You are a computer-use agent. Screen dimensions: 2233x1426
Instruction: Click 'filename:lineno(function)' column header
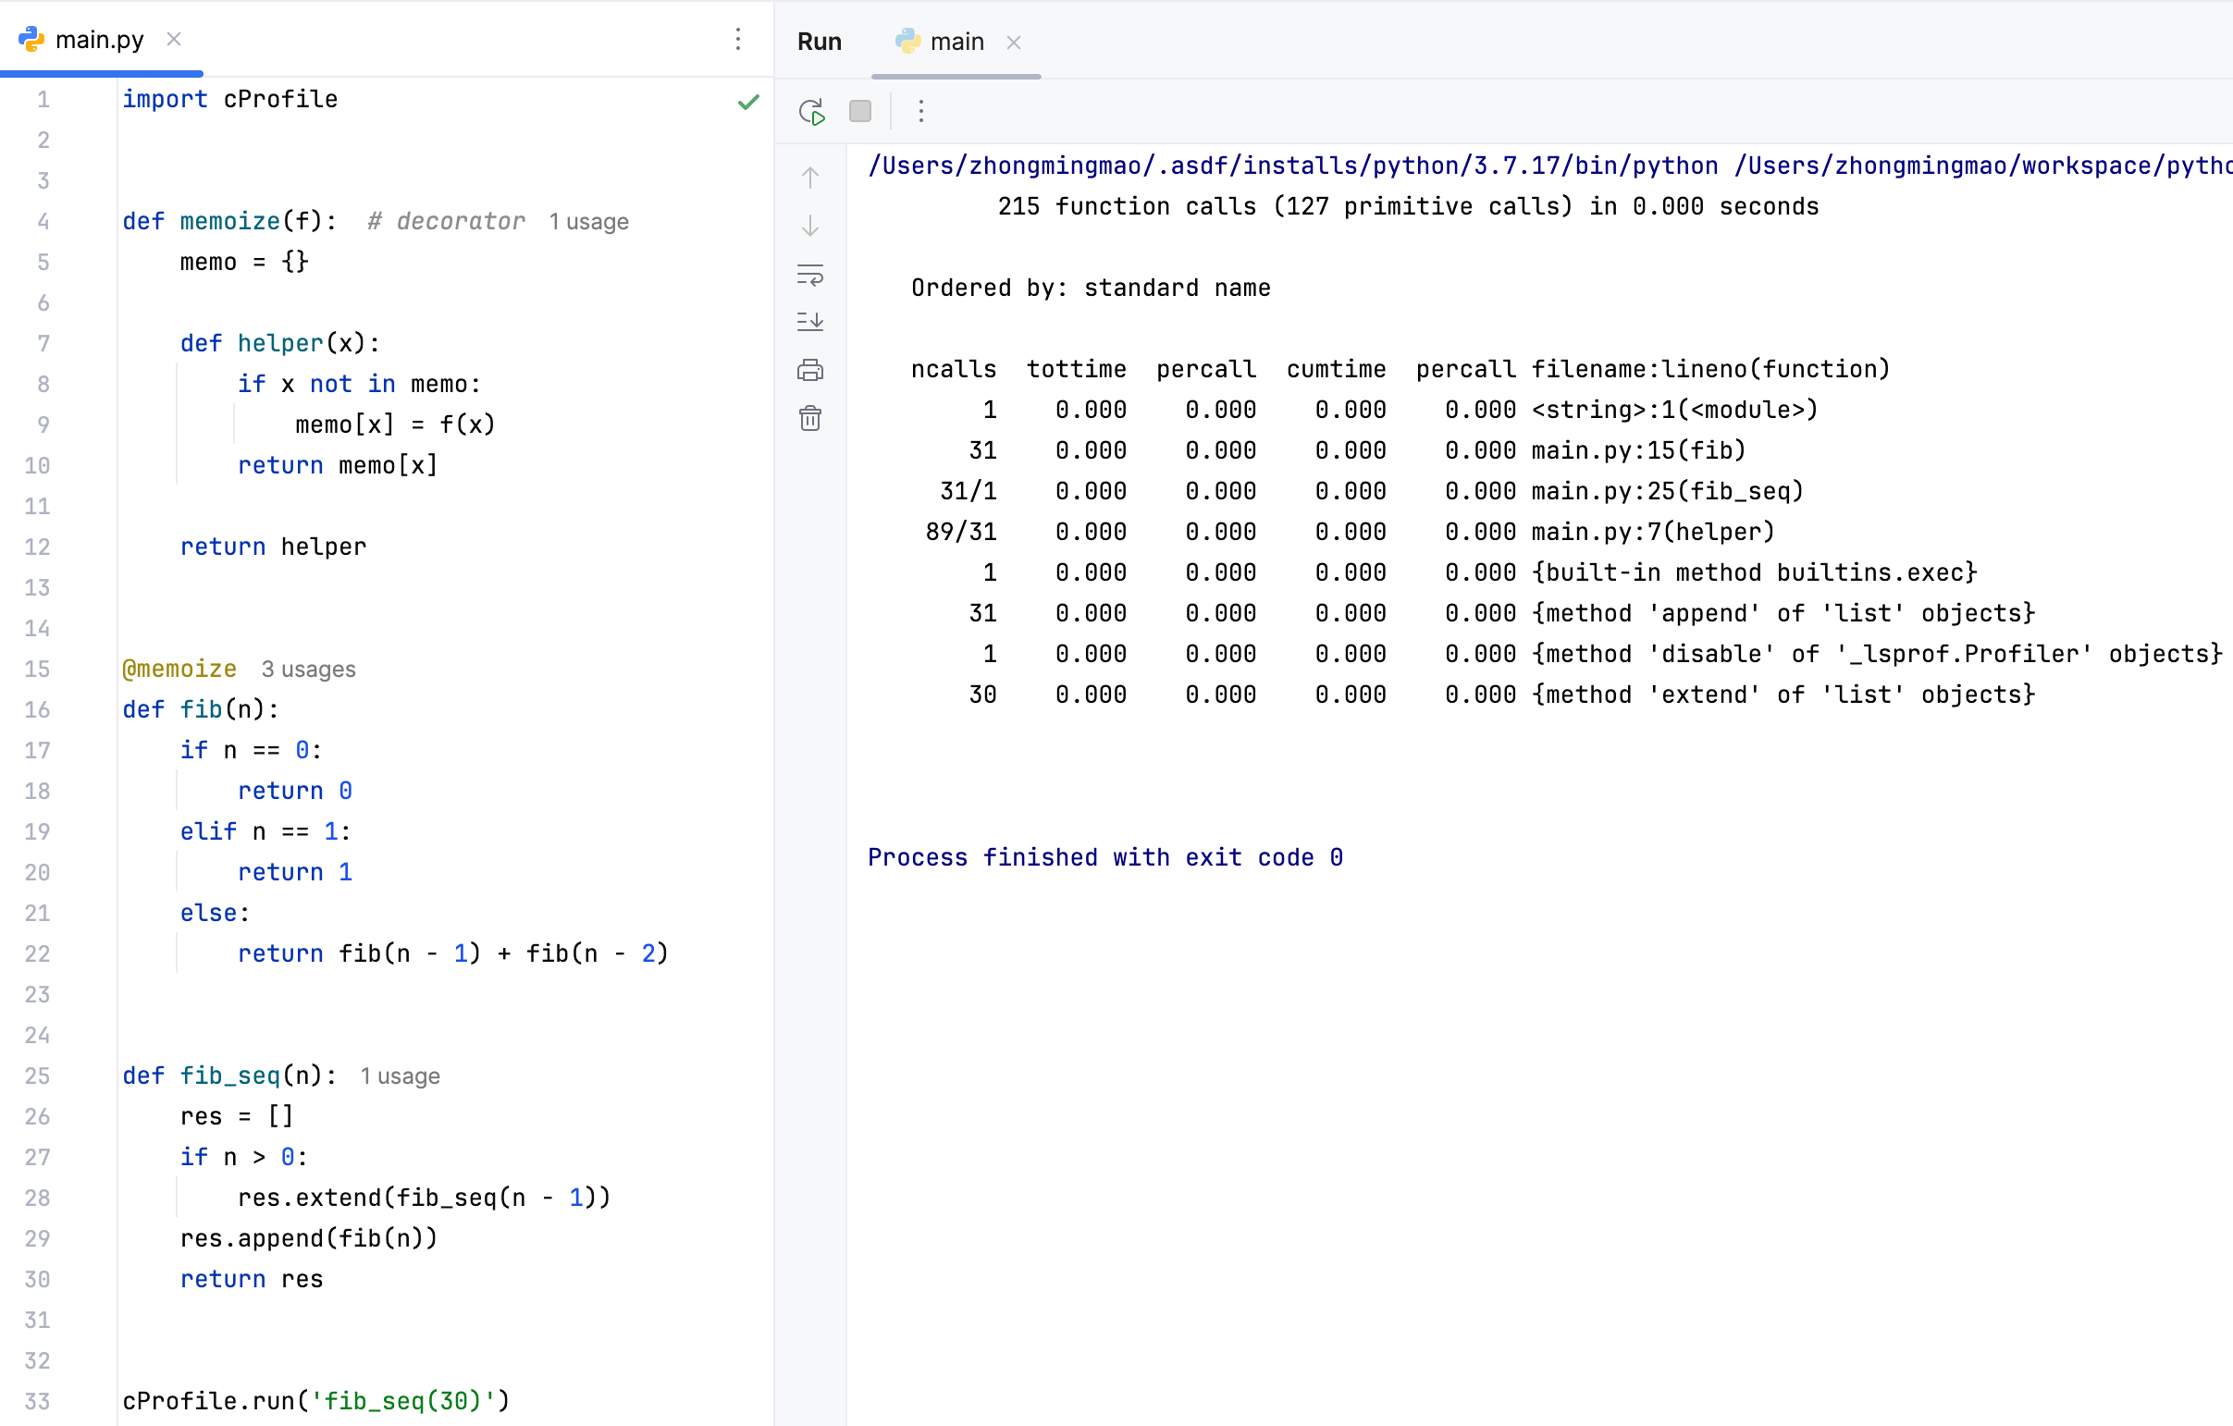(1711, 370)
